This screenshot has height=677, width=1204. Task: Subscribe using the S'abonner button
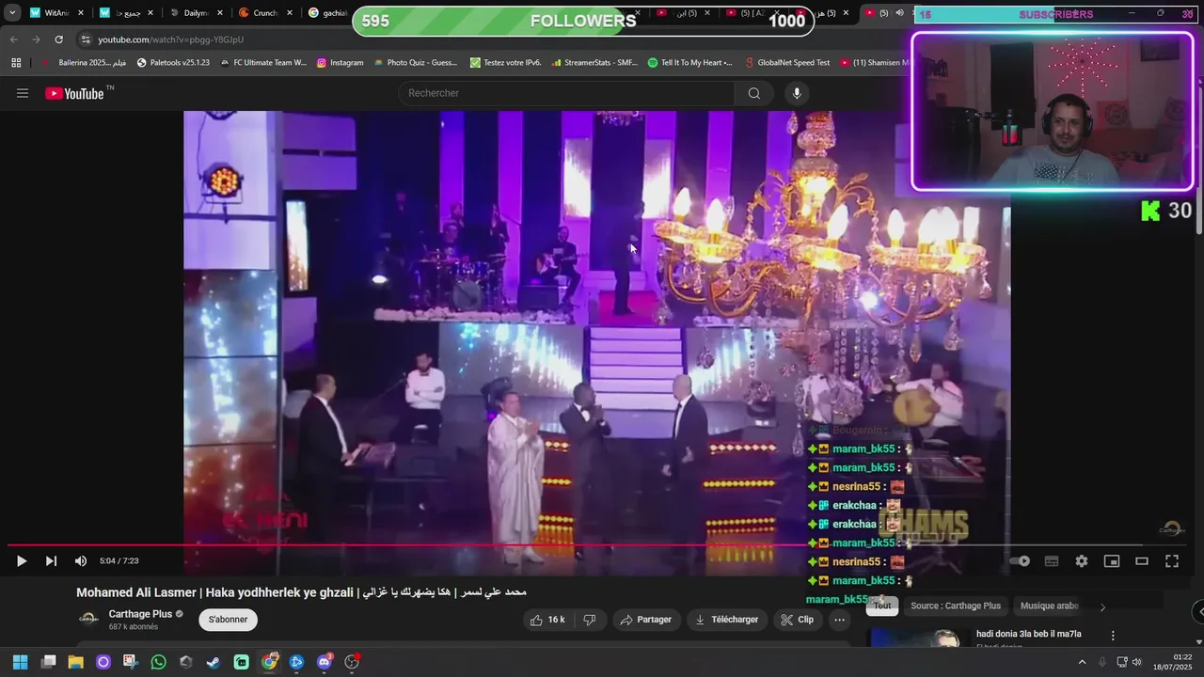point(229,620)
